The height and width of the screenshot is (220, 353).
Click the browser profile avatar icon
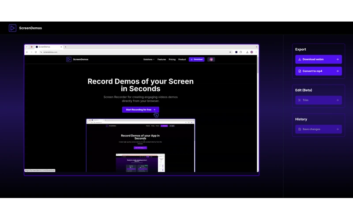click(252, 52)
